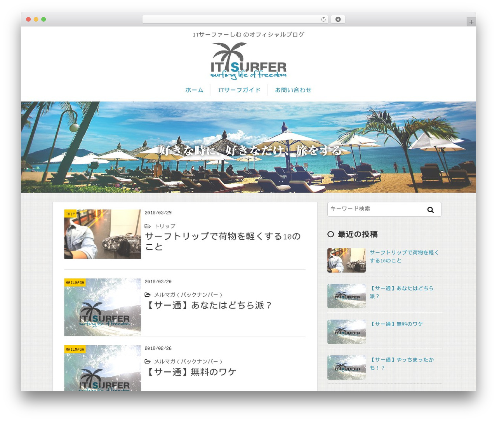
Task: Click the browser address bar
Action: click(235, 19)
